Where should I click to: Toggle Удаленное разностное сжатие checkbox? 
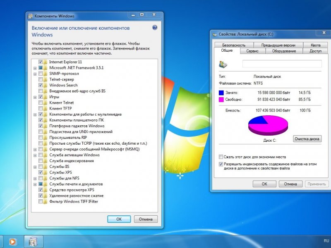pyautogui.click(x=41, y=196)
